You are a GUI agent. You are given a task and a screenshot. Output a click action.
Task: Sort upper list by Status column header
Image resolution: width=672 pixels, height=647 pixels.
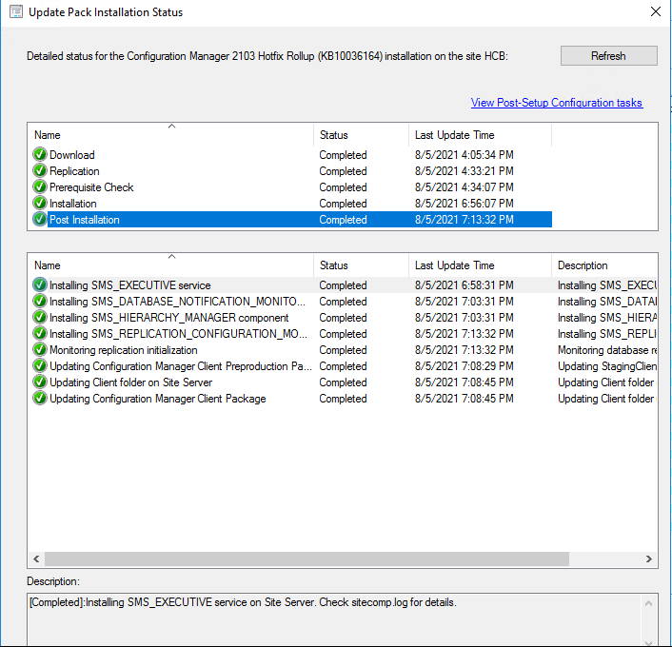(x=362, y=135)
